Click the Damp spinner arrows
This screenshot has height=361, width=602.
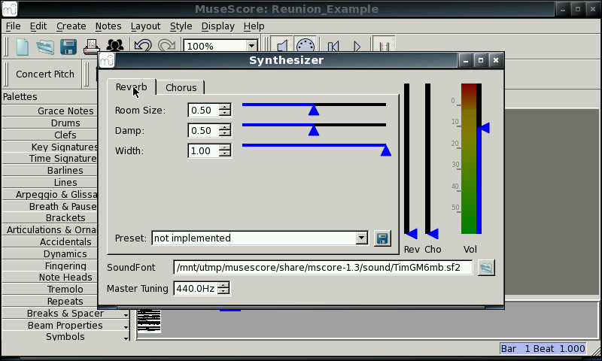(225, 130)
